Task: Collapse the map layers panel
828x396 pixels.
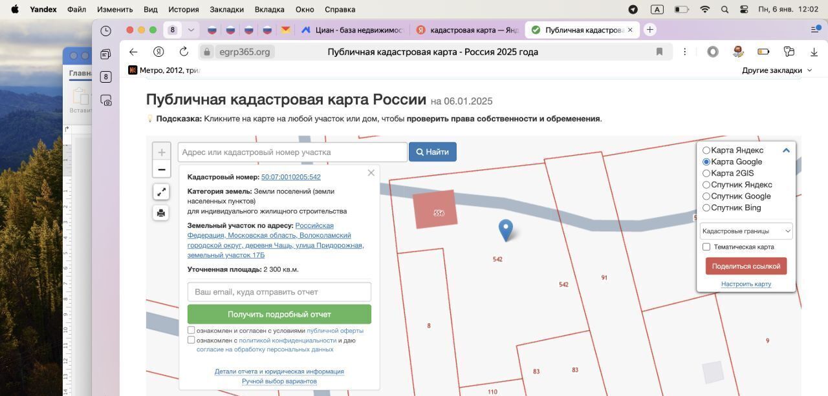Action: 786,151
